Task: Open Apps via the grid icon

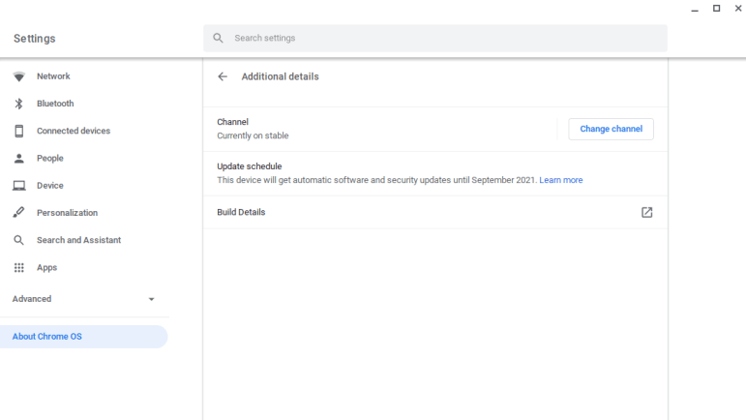Action: pos(19,267)
